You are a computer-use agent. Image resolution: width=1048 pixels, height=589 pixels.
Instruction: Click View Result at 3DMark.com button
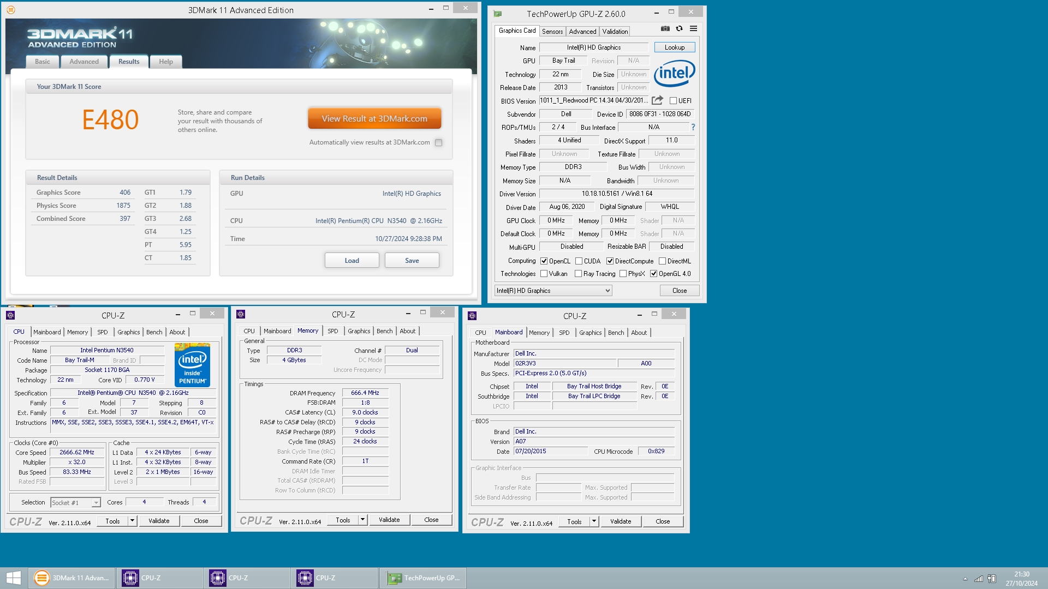point(374,118)
